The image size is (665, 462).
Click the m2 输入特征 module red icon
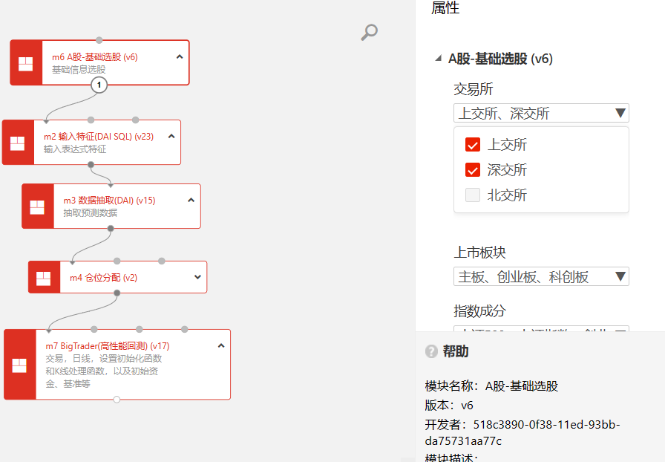pos(18,143)
